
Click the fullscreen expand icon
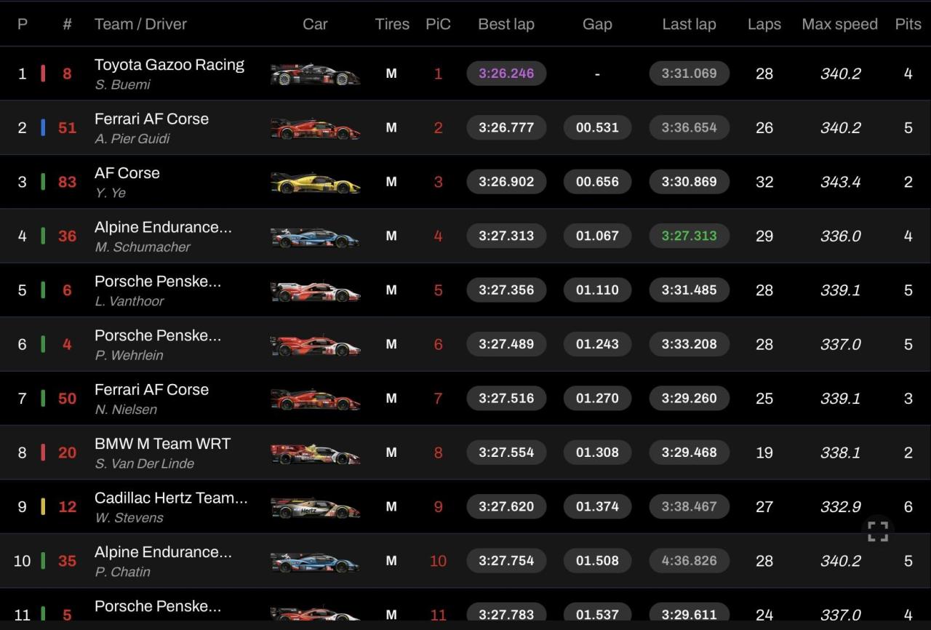tap(878, 532)
